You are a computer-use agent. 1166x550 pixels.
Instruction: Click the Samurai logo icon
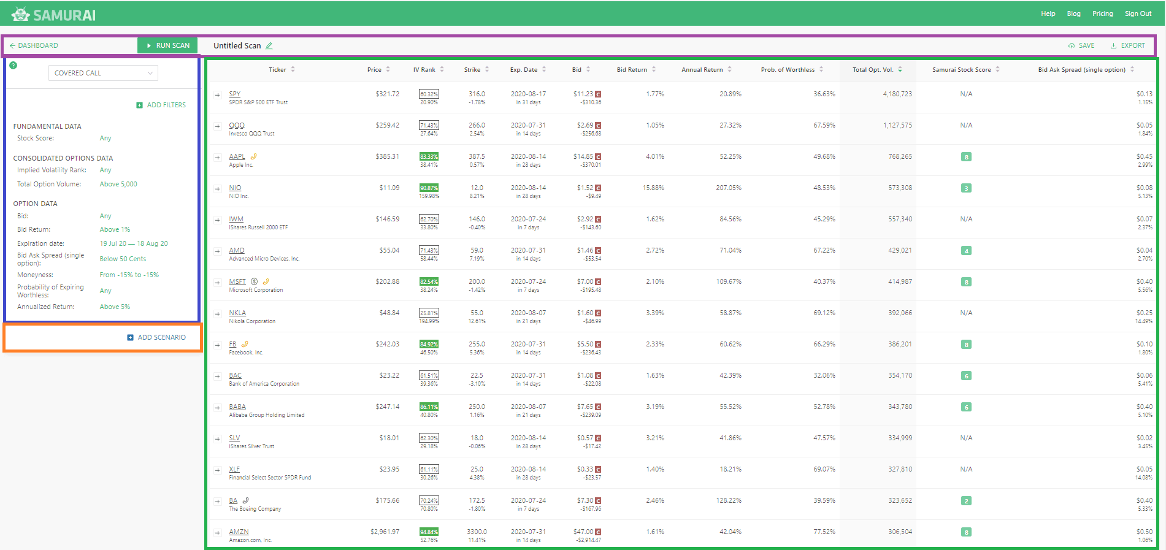click(20, 14)
